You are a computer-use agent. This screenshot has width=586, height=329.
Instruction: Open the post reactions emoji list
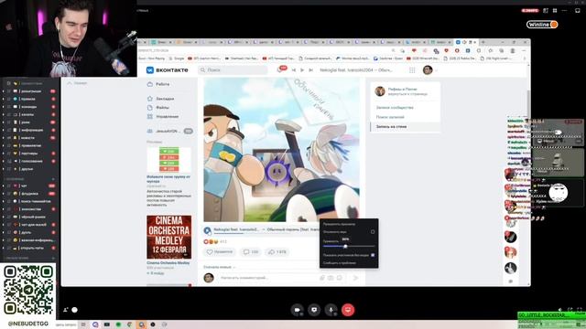pyautogui.click(x=212, y=241)
